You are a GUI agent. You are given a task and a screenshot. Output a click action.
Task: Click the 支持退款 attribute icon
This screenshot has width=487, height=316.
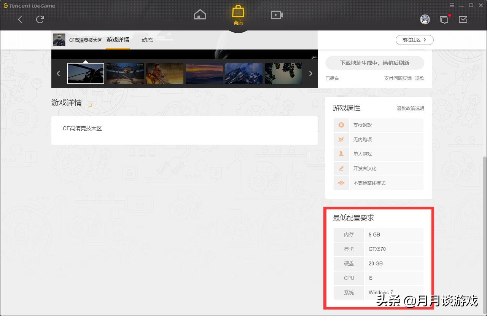[x=341, y=125]
